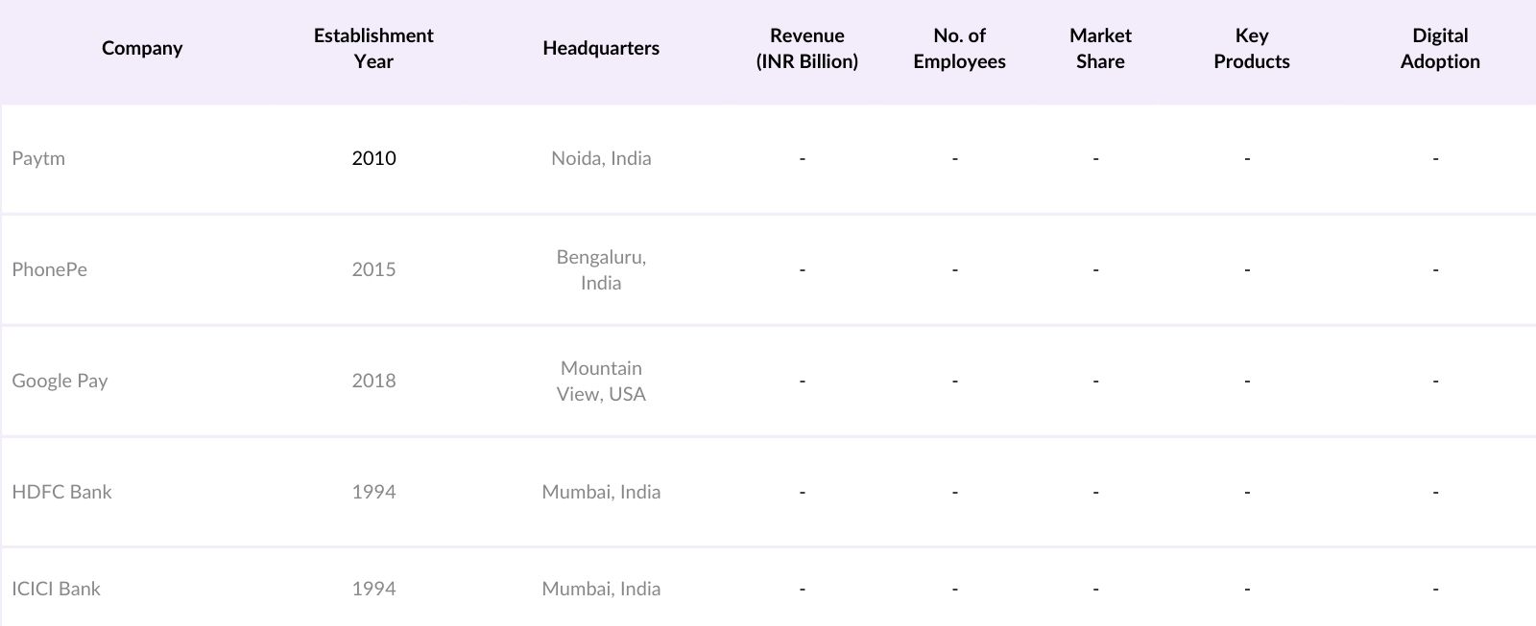Select the Establishment Year column header
The image size is (1536, 626).
[x=373, y=48]
